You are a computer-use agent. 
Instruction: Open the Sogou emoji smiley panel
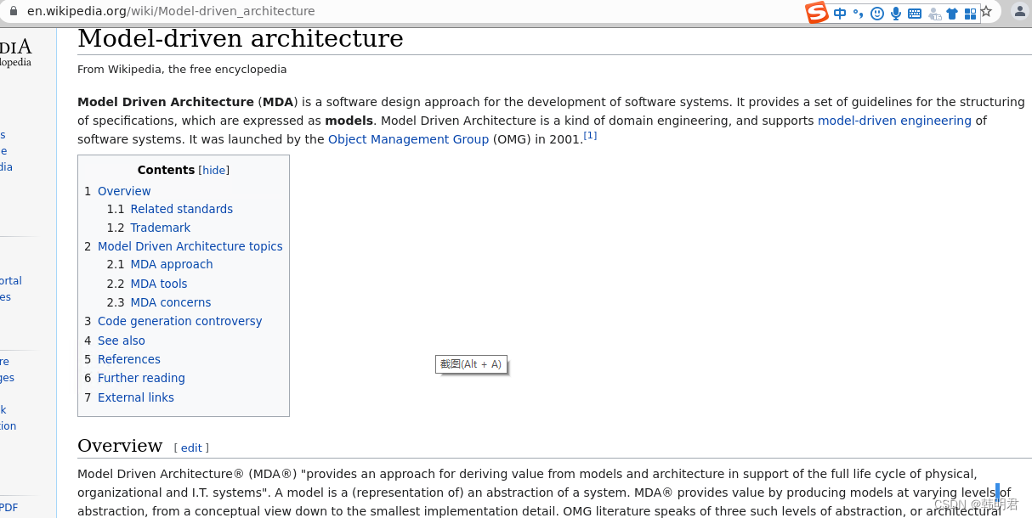877,13
